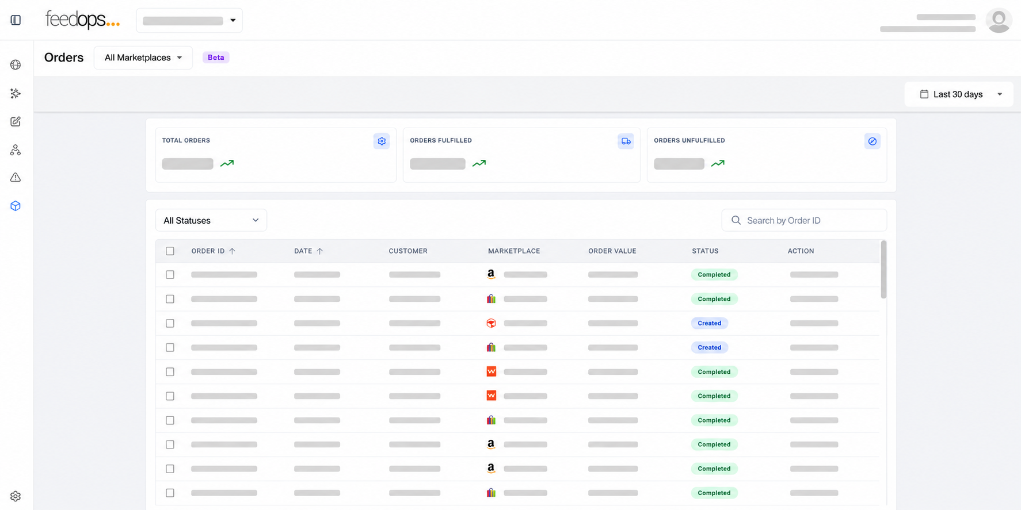Click the action link in the first row

[x=814, y=275]
